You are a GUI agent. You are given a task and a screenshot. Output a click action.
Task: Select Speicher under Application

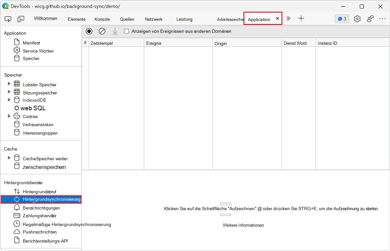coord(31,59)
